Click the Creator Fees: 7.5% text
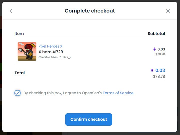 pyautogui.click(x=52, y=57)
